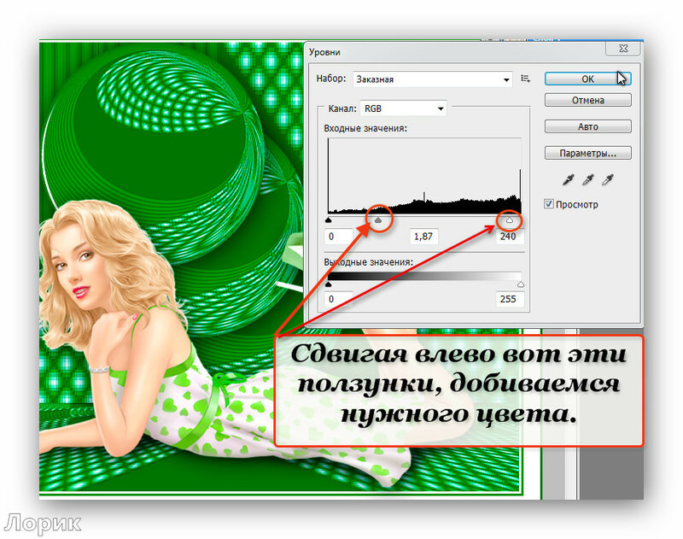Click the OK button in Levels dialog

587,79
